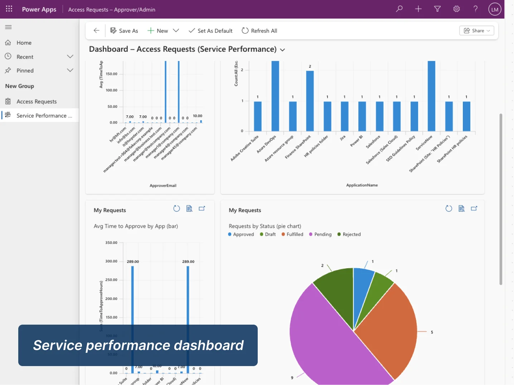Collapse the Pinned section
514x385 pixels.
[70, 70]
